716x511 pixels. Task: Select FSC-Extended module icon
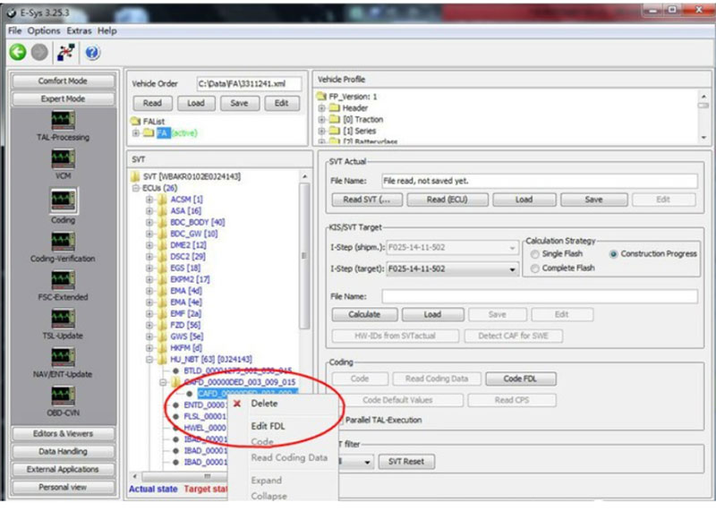coord(63,280)
